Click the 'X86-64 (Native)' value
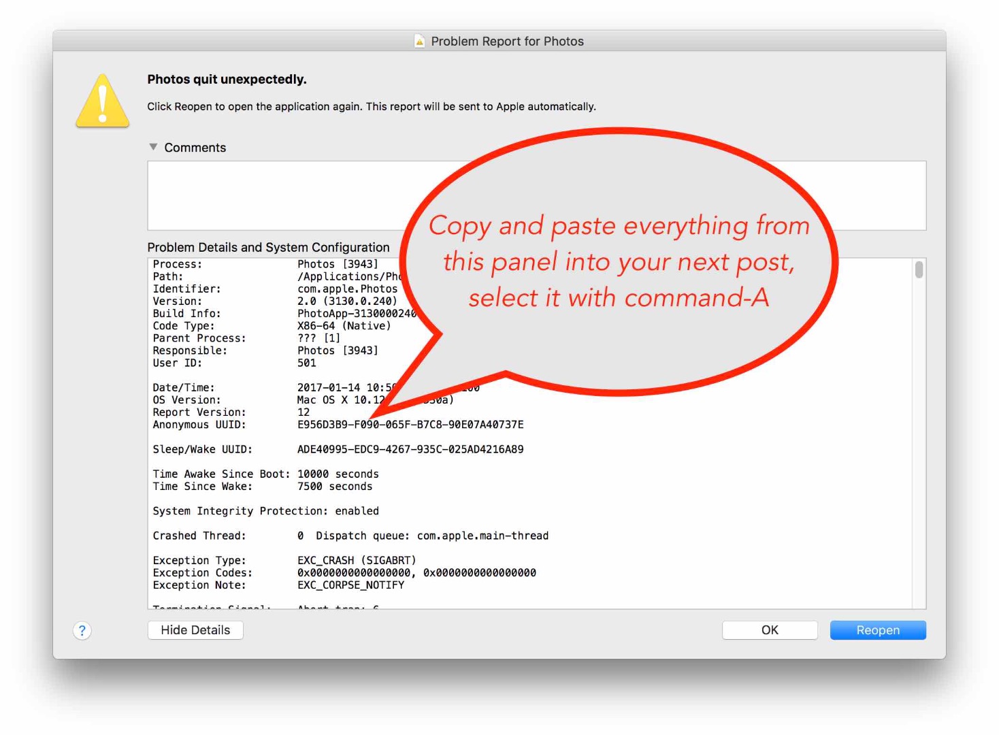Image resolution: width=999 pixels, height=735 pixels. click(x=344, y=326)
